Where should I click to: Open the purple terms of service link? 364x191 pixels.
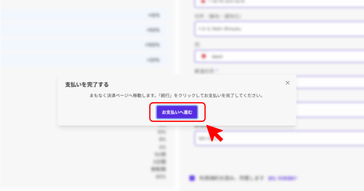pos(282,178)
